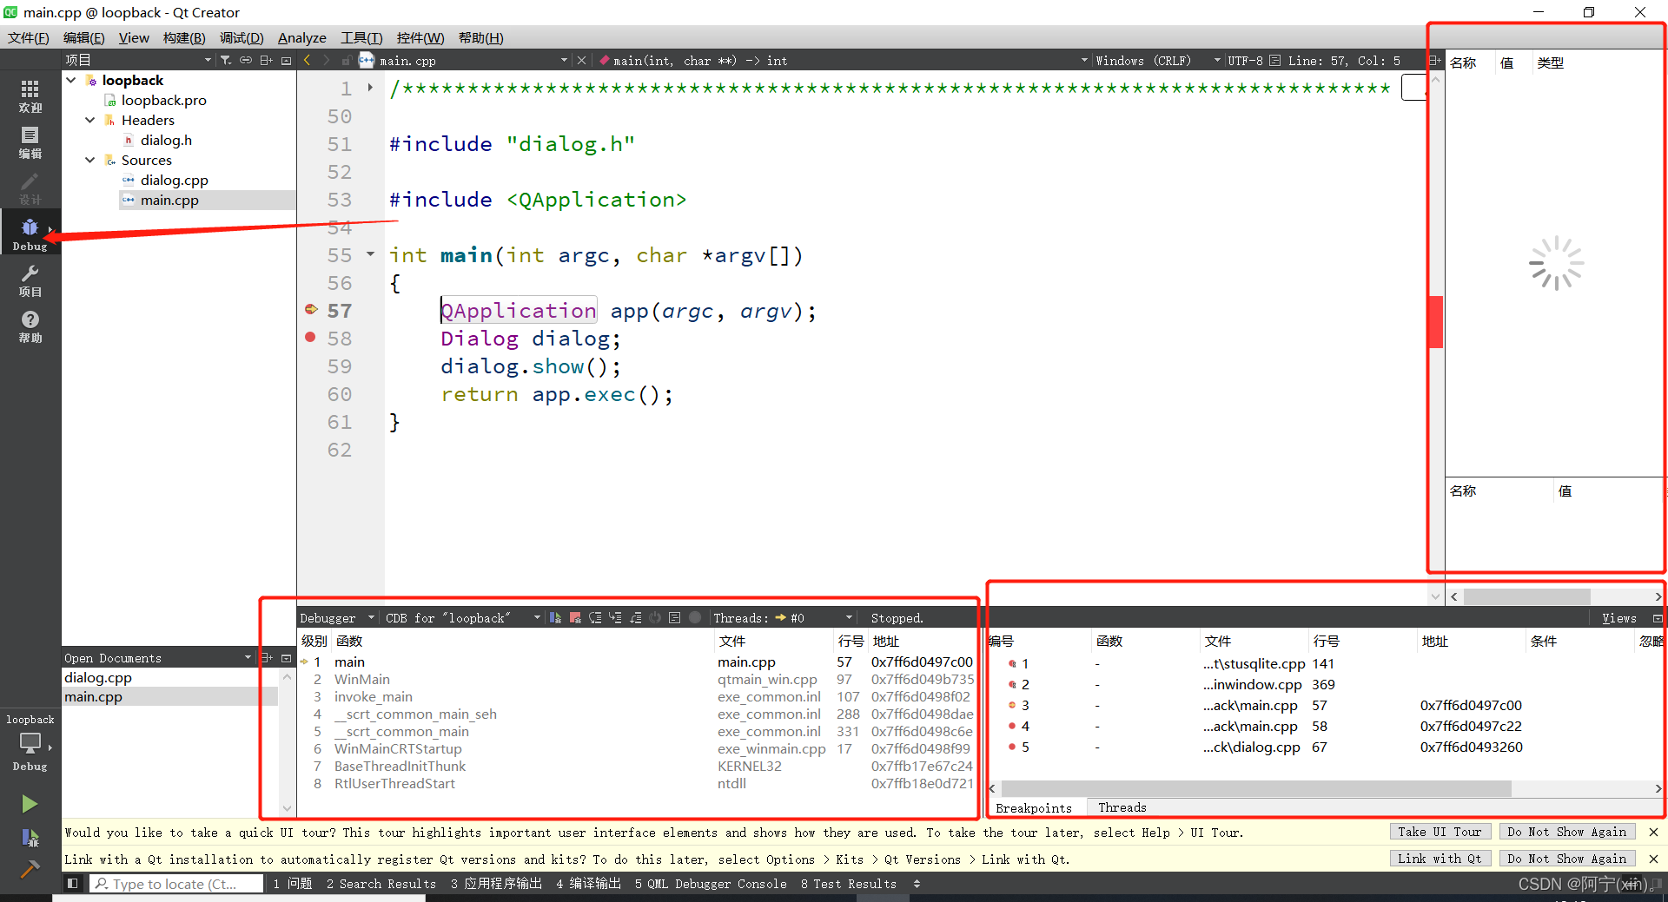This screenshot has width=1668, height=902.
Task: Click Do Not Show Again for Qt link
Action: pyautogui.click(x=1566, y=859)
